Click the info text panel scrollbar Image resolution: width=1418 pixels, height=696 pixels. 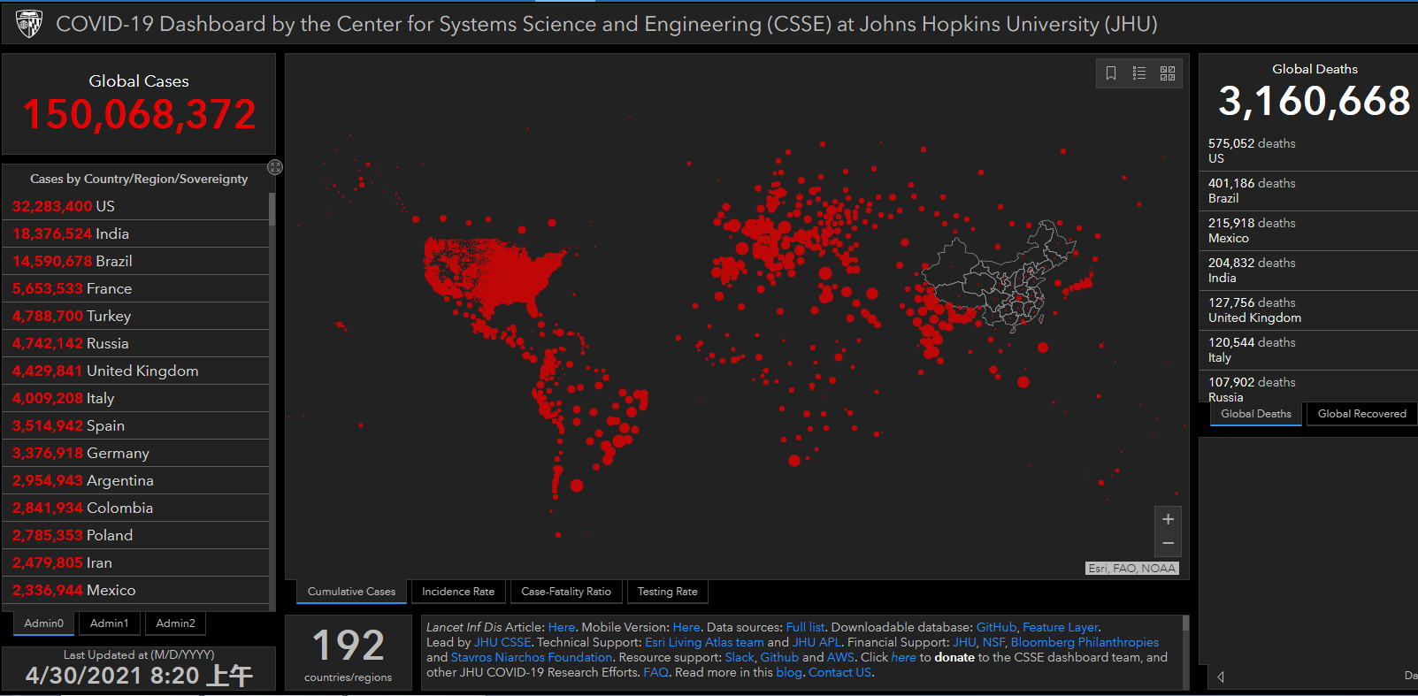pos(1185,624)
